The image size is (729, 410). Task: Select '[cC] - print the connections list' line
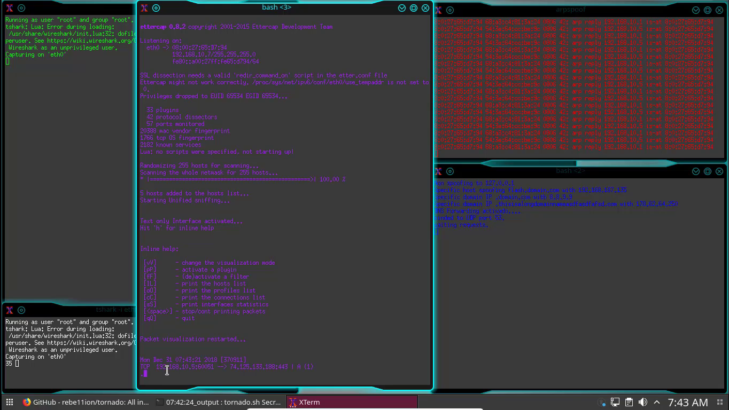[x=204, y=297]
